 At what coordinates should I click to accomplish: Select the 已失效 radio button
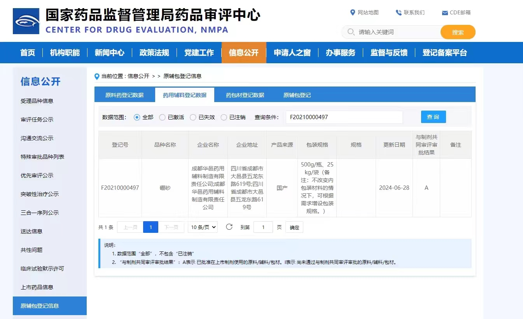pyautogui.click(x=193, y=117)
